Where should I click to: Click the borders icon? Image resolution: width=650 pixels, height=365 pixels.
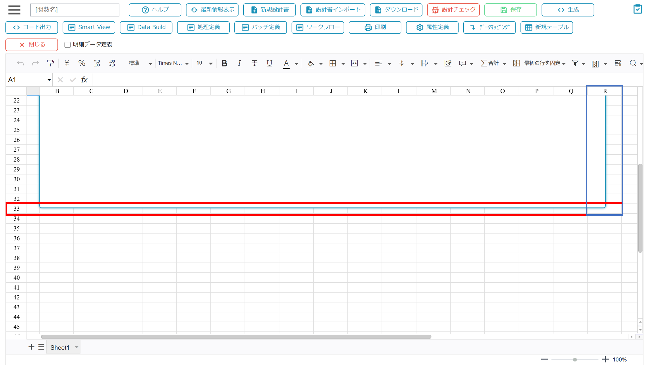click(333, 63)
